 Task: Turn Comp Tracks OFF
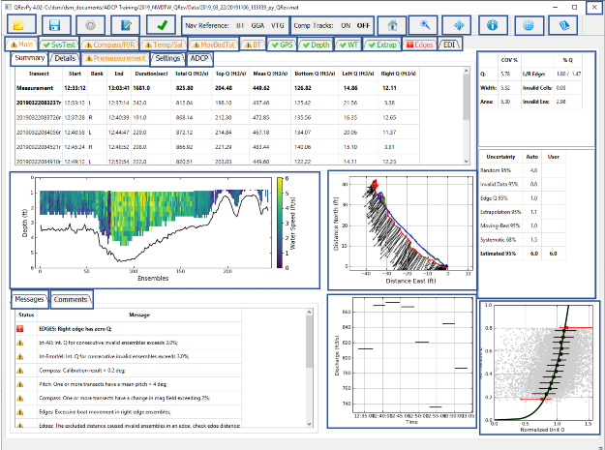pyautogui.click(x=363, y=25)
